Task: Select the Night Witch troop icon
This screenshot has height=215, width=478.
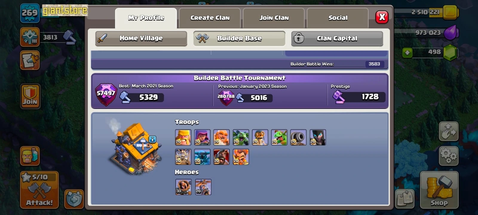Action: 318,137
